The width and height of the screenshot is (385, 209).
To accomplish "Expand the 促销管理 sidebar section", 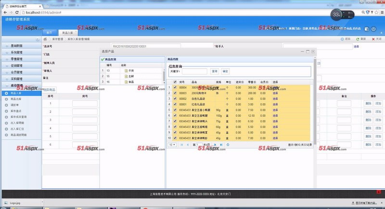I will (x=21, y=65).
